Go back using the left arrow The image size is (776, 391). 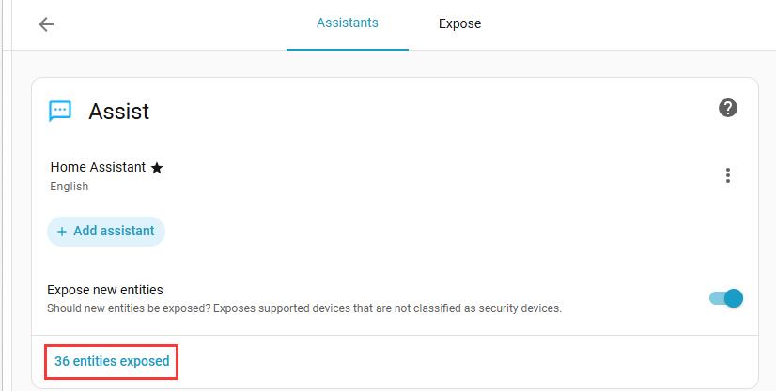tap(46, 24)
